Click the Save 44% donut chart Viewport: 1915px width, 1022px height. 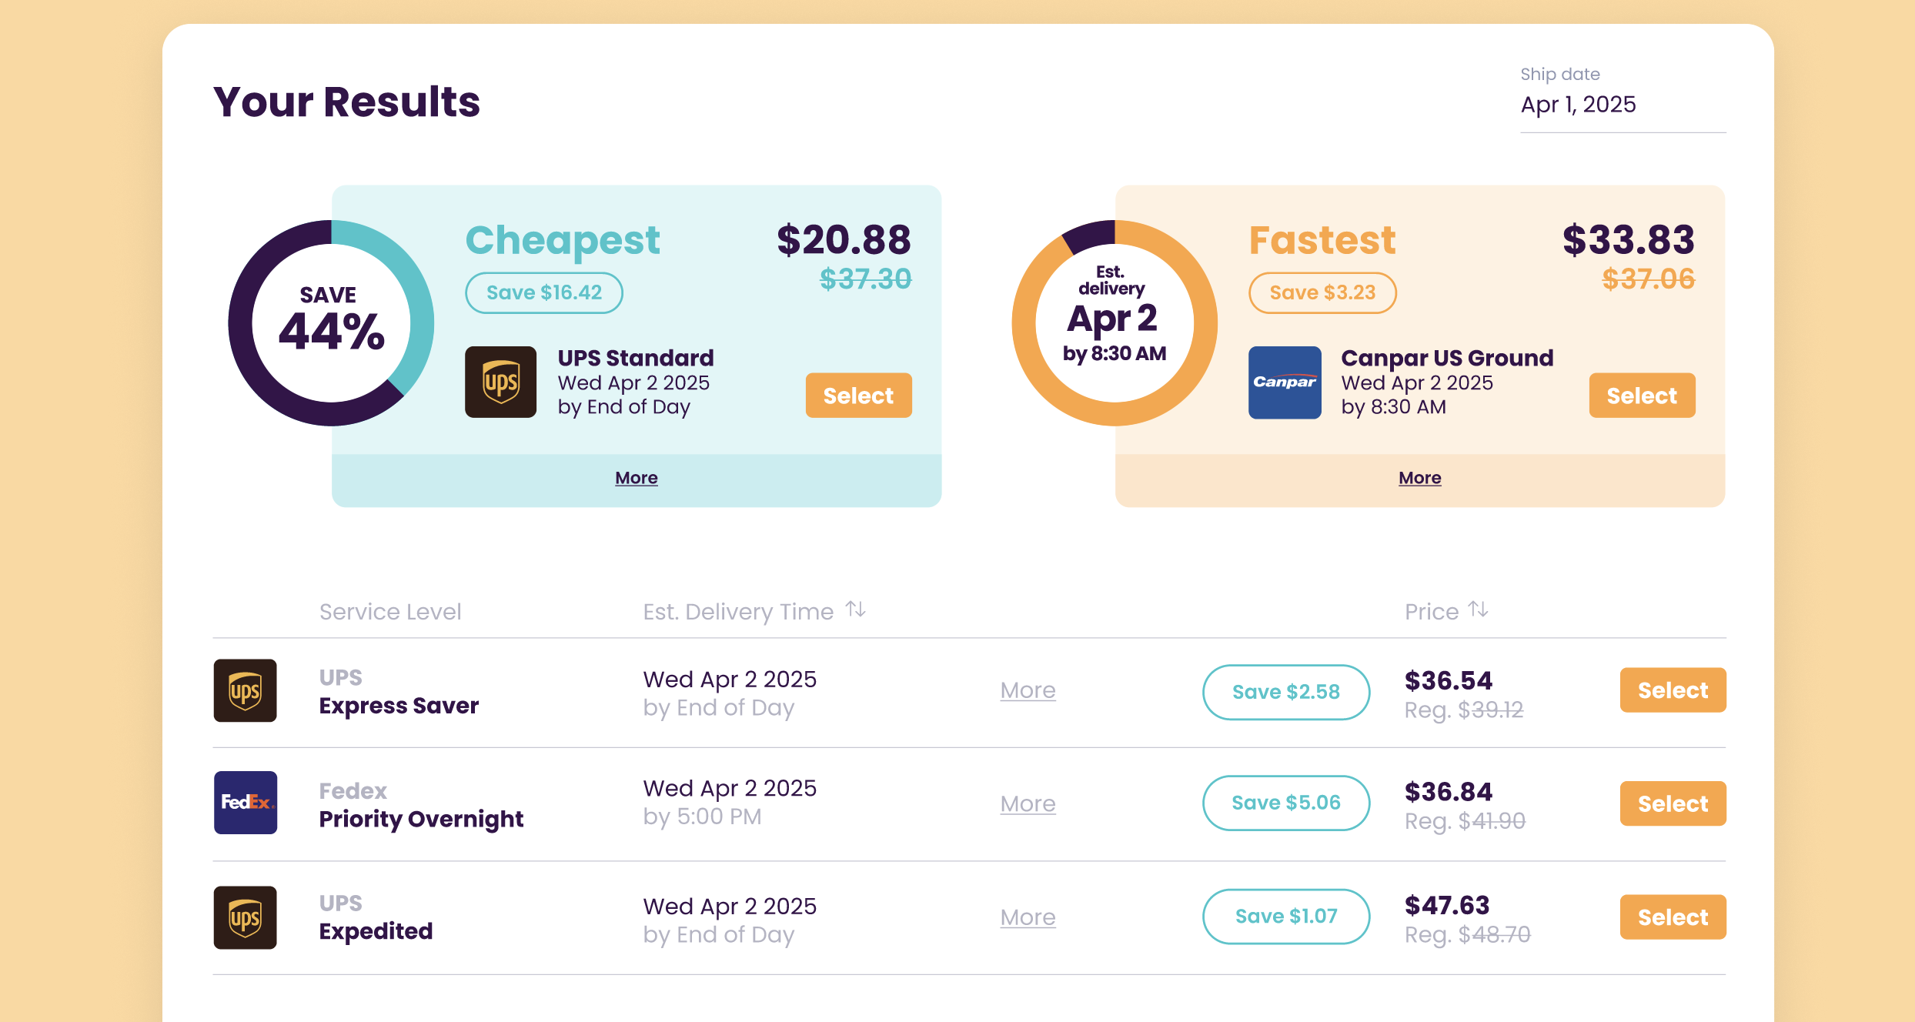(331, 323)
